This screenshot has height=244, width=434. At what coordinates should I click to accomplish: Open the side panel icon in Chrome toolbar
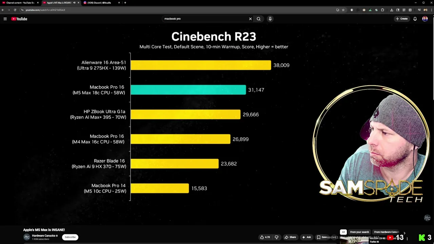pyautogui.click(x=410, y=10)
